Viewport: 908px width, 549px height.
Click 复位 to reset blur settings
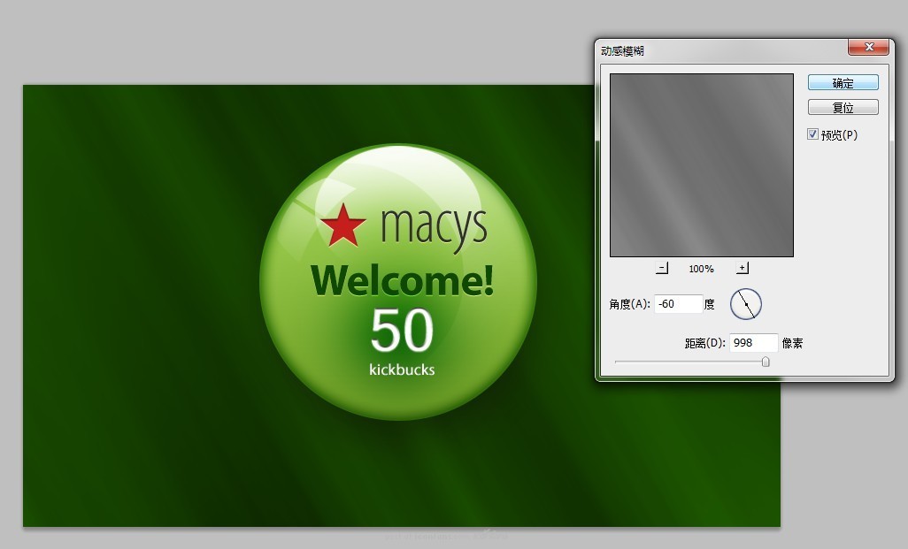[x=843, y=106]
